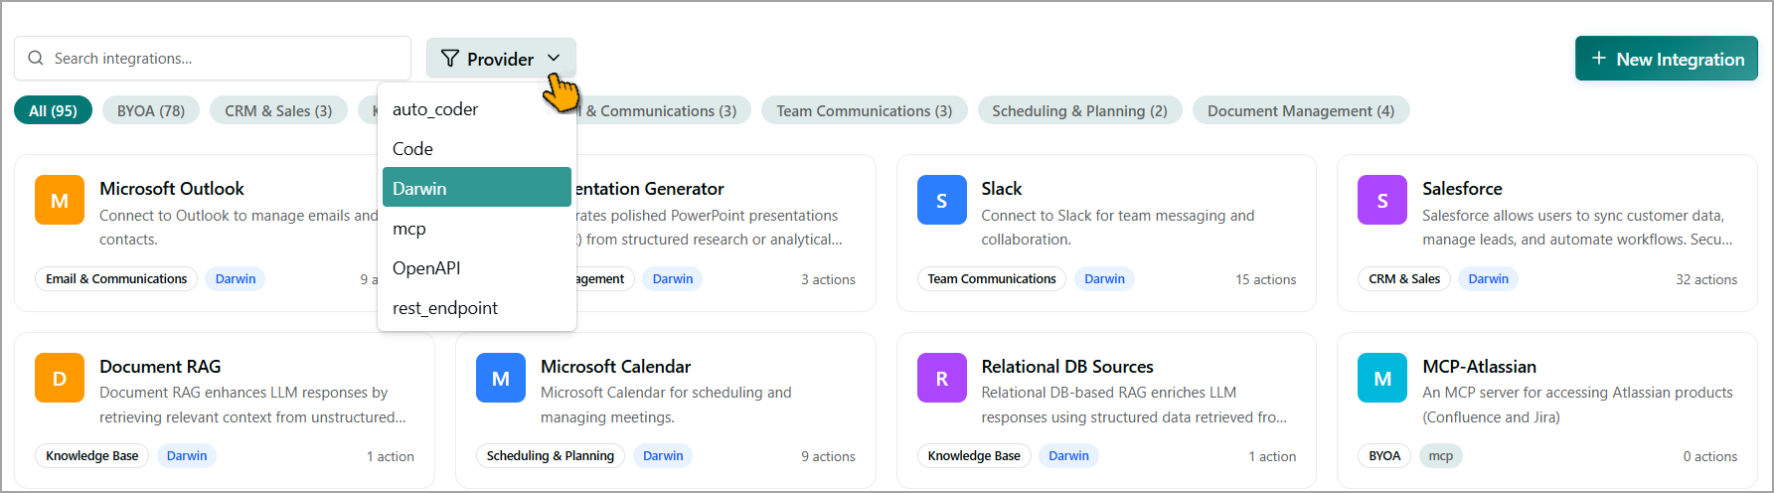Click Darwin tag on Slack card

click(1104, 279)
